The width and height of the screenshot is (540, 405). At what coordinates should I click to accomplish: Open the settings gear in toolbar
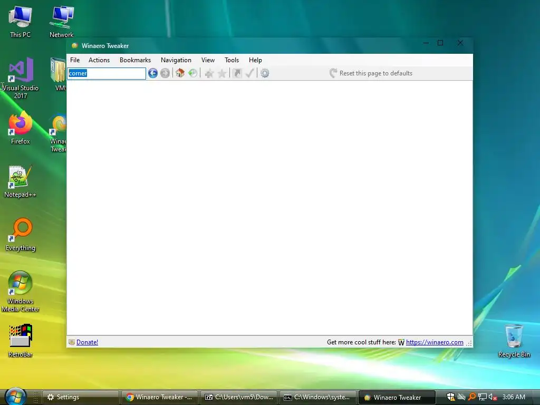[265, 73]
